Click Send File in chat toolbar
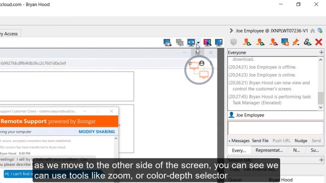 [x=260, y=141]
